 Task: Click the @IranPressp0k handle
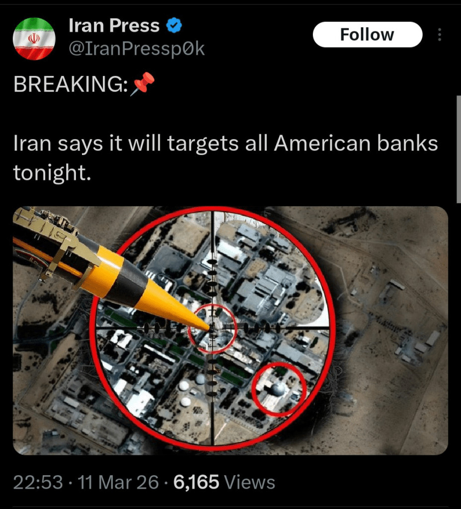(137, 49)
